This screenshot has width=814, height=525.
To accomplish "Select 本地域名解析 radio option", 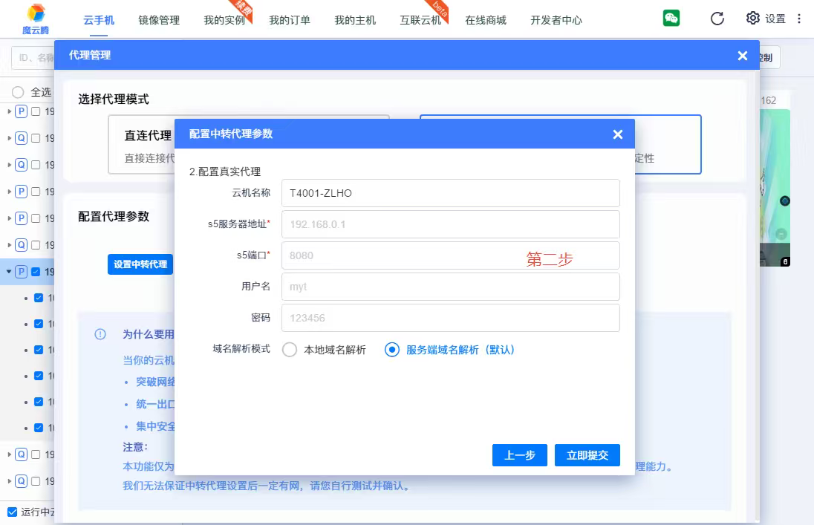I will [290, 350].
